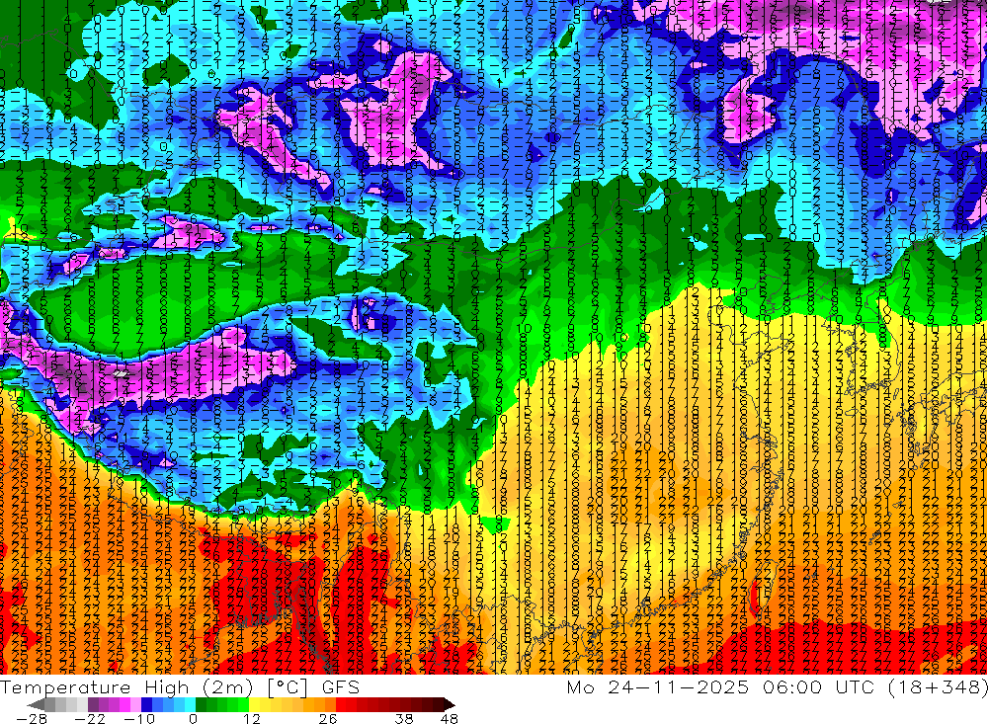The width and height of the screenshot is (988, 724).
Task: Click the 26 legend value
Action: pos(328,719)
